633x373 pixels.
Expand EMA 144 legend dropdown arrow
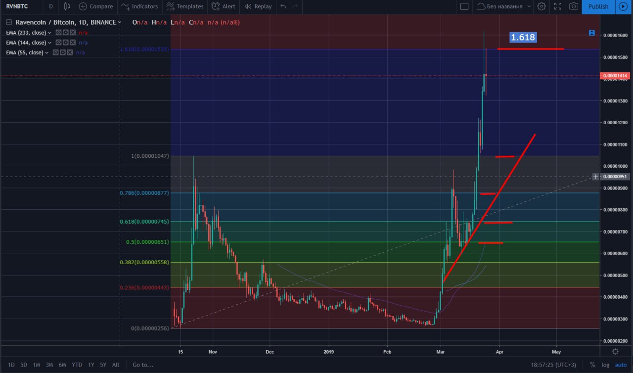[50, 43]
